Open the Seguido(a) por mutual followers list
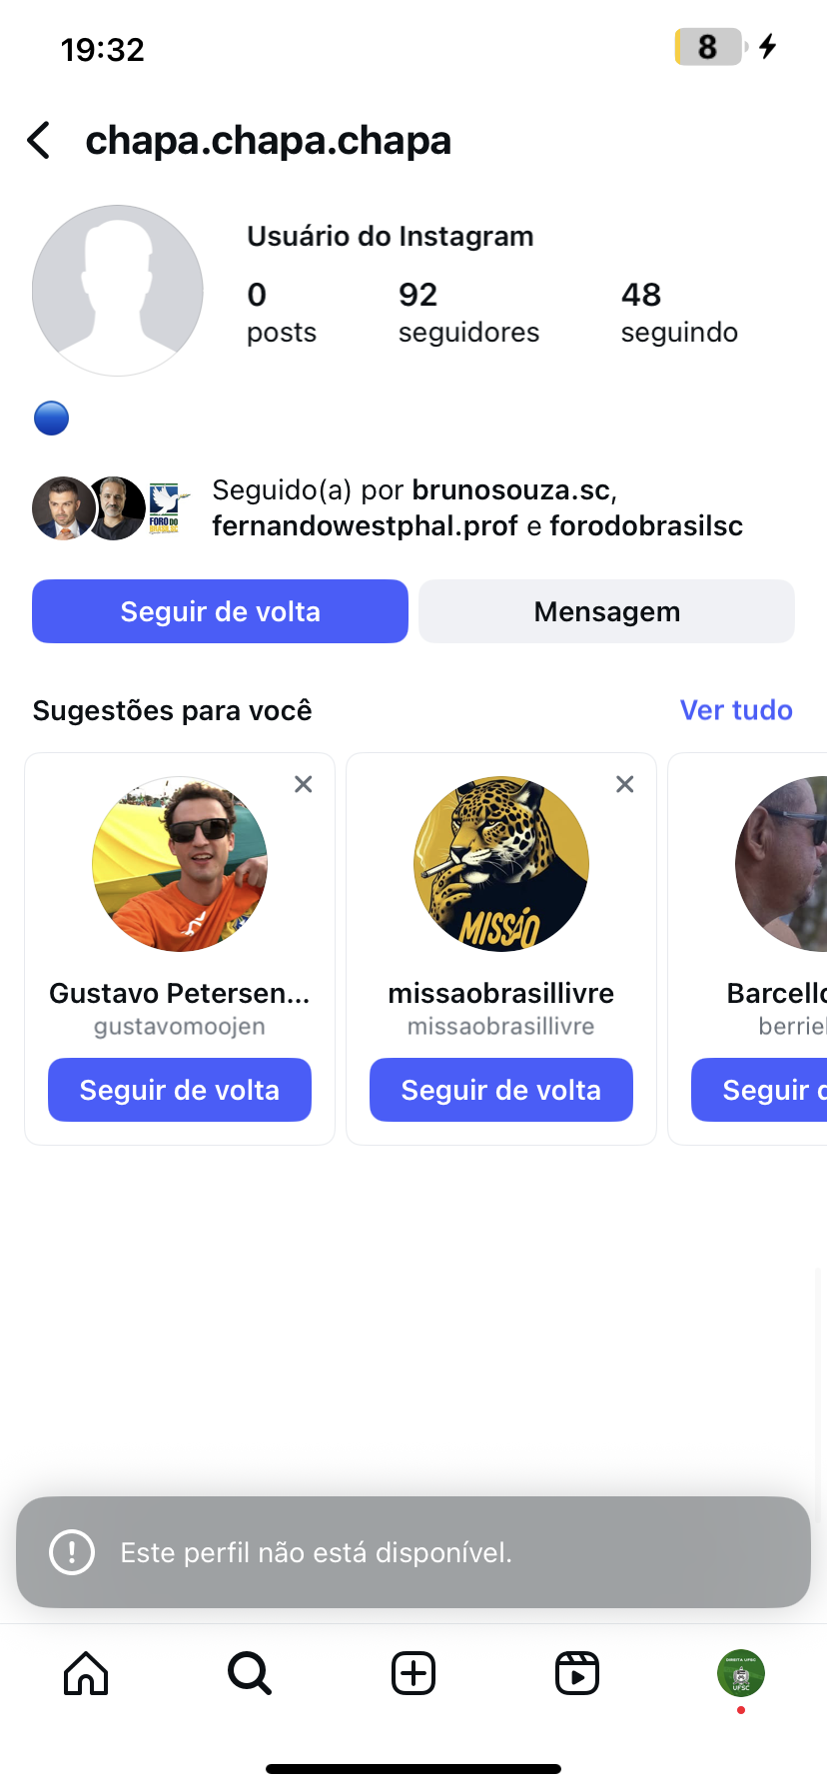 [x=477, y=507]
